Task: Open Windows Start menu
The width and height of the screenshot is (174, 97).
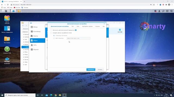Action: (2, 95)
